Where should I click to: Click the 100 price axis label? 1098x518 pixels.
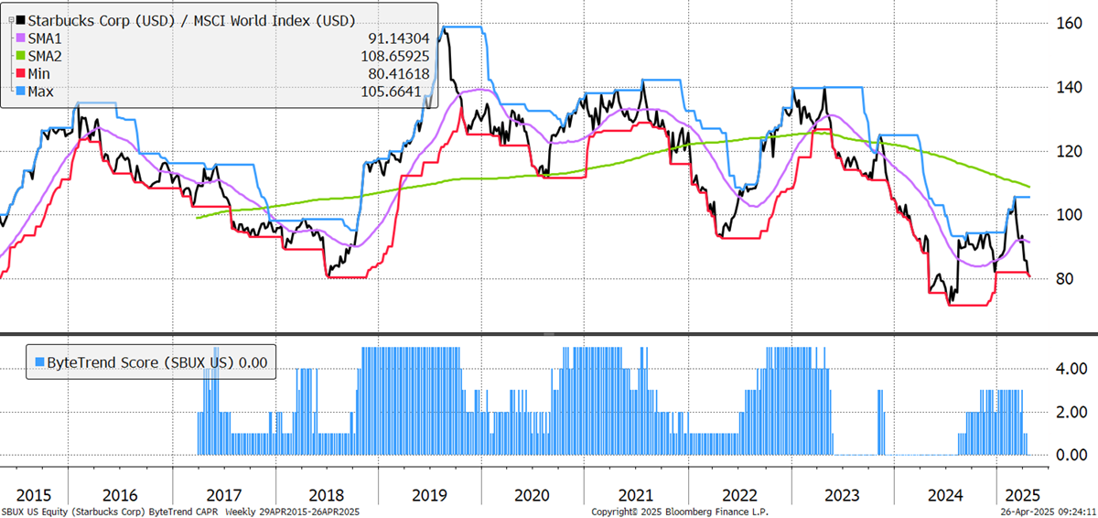[x=1070, y=215]
